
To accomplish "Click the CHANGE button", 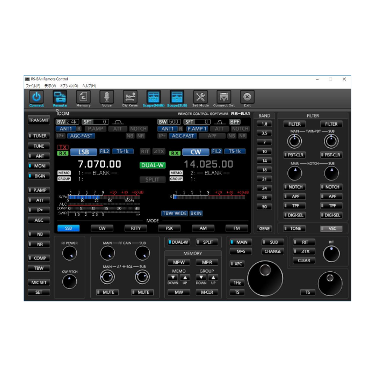I will (273, 251).
